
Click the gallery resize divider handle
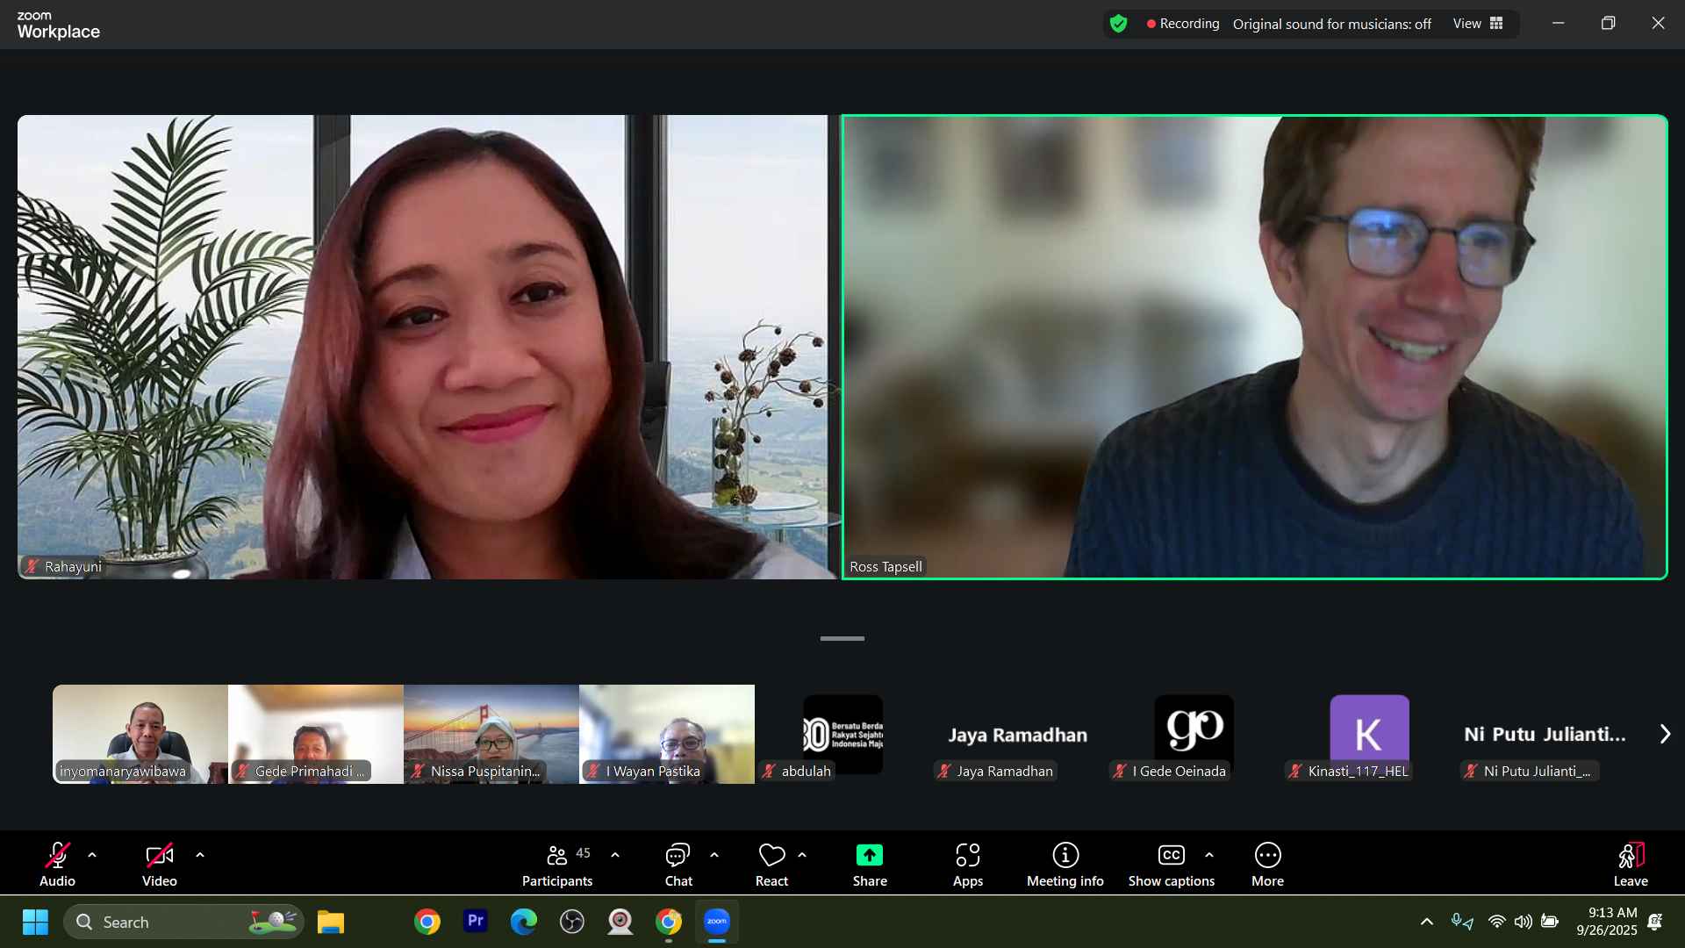click(842, 638)
